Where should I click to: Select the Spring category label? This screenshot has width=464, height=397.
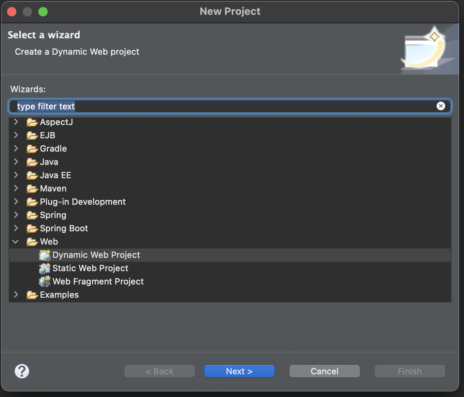pyautogui.click(x=53, y=215)
